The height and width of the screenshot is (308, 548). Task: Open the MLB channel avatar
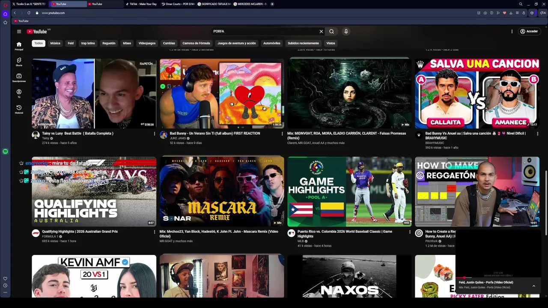pos(291,233)
